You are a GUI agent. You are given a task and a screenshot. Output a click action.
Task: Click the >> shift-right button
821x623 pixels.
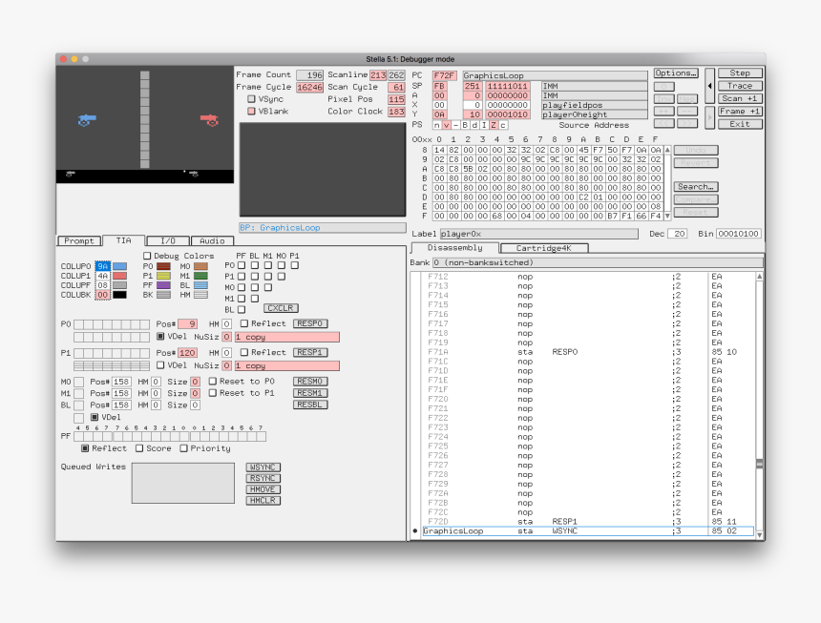688,122
